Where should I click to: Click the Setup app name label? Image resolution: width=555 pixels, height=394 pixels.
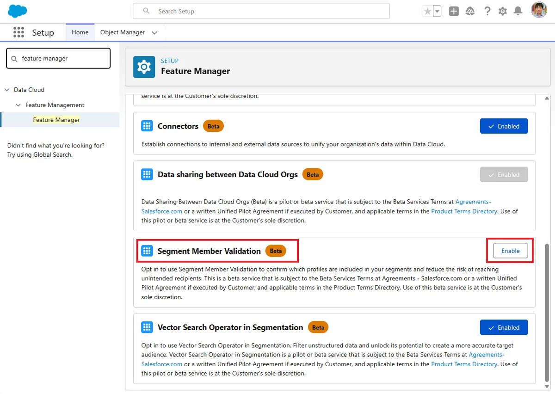(43, 33)
